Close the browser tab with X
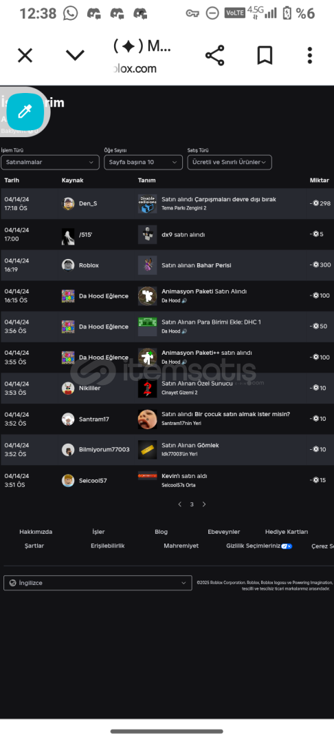Image resolution: width=334 pixels, height=744 pixels. (25, 56)
